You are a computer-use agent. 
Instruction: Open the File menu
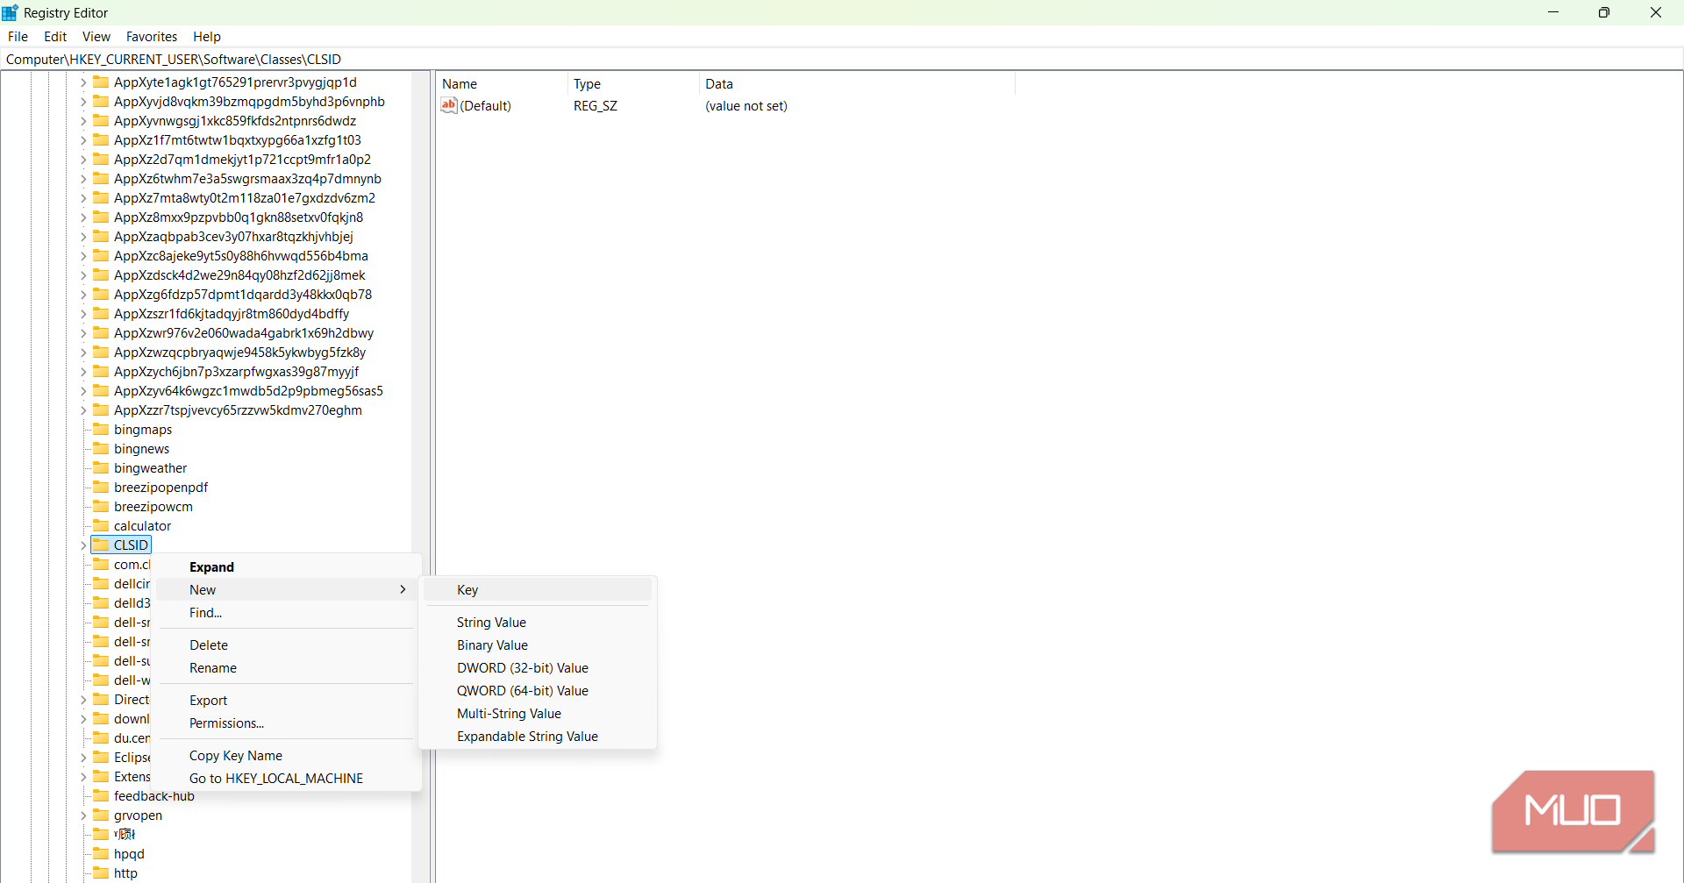click(x=18, y=37)
